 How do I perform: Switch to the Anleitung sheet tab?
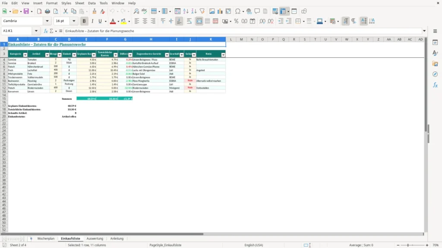[117, 239]
